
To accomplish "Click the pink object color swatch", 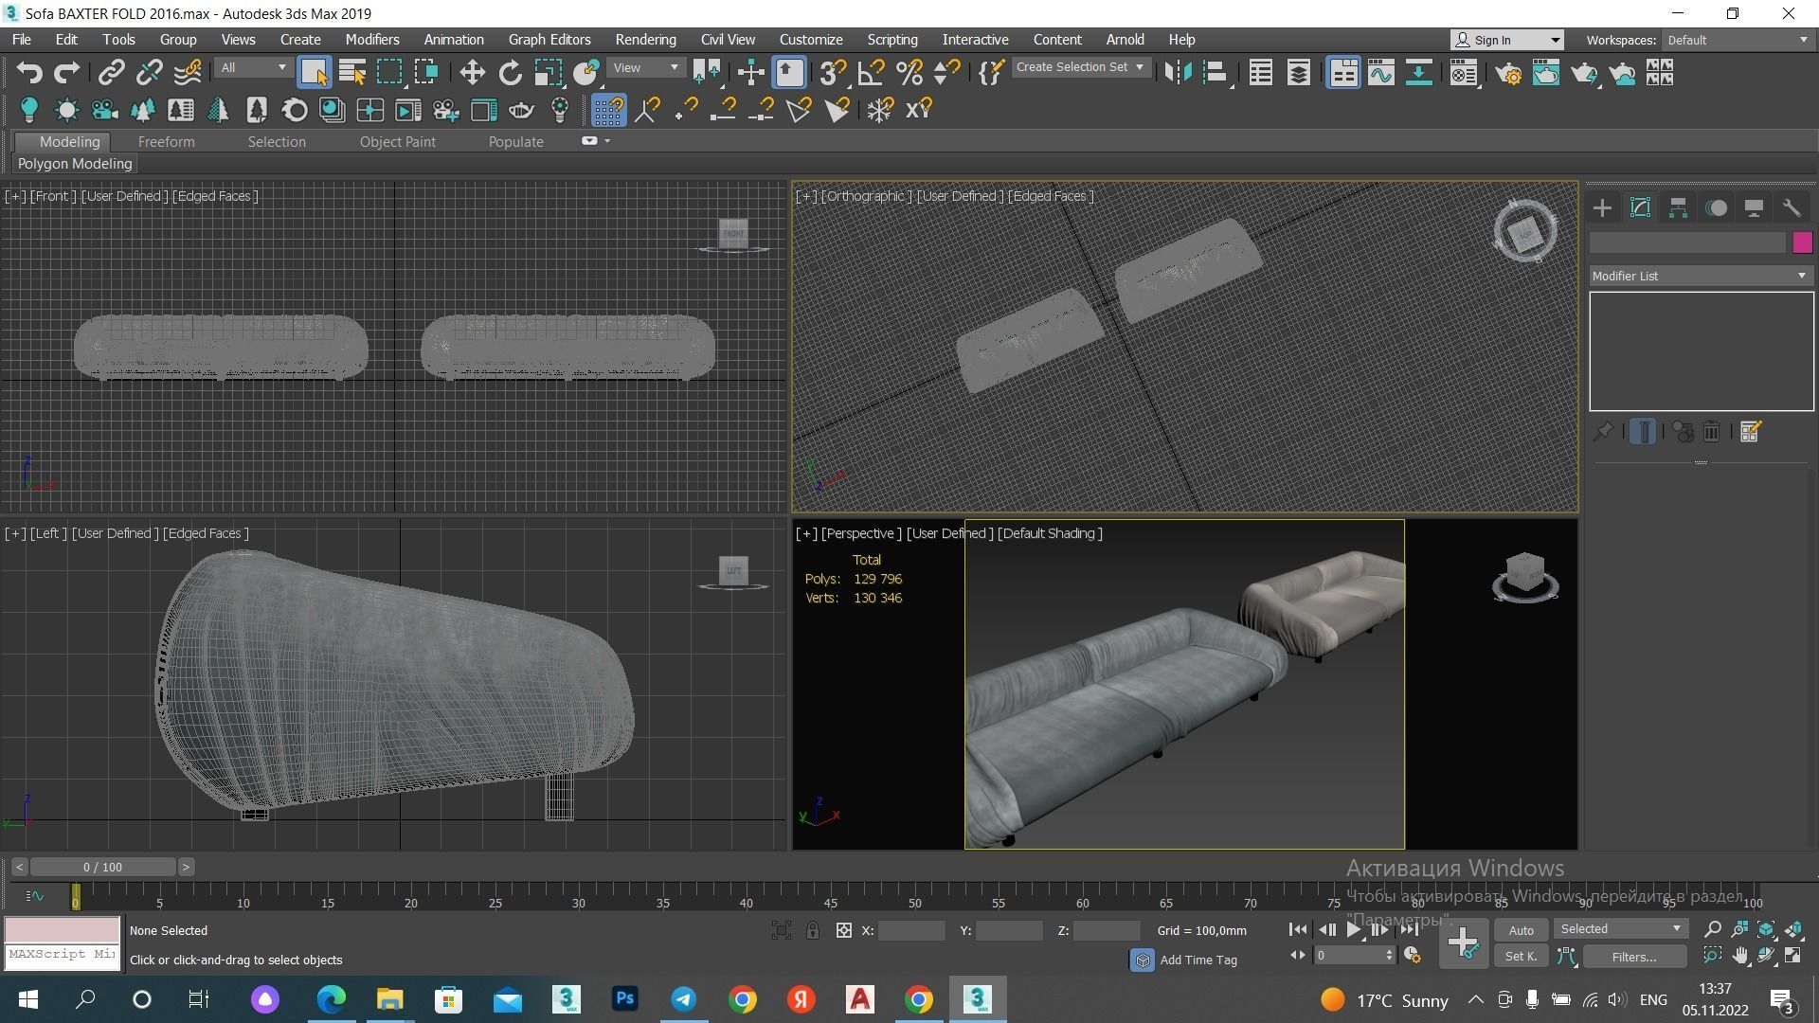I will pyautogui.click(x=1802, y=242).
